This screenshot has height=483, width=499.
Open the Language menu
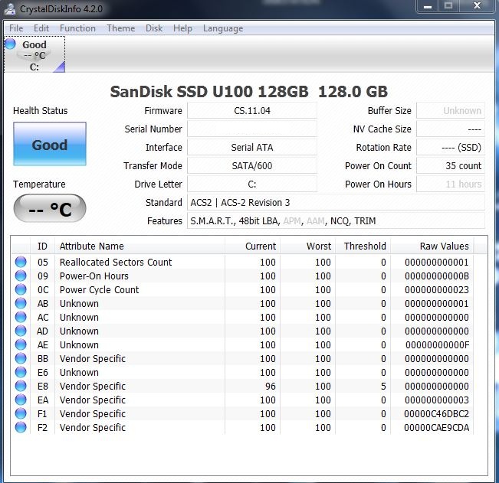pos(223,28)
